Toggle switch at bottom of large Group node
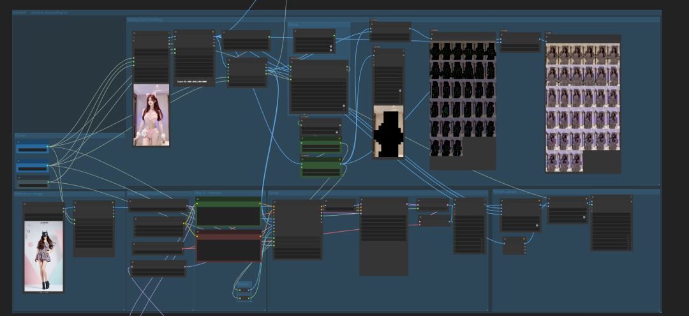Image resolution: width=689 pixels, height=316 pixels. click(344, 106)
